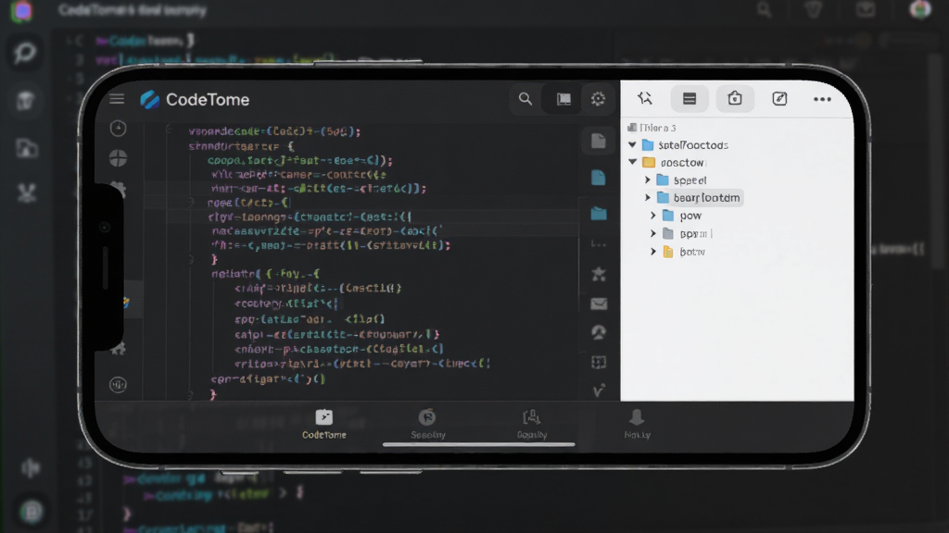This screenshot has width=949, height=533.
Task: Click the clock icon in left sidebar
Action: click(118, 128)
